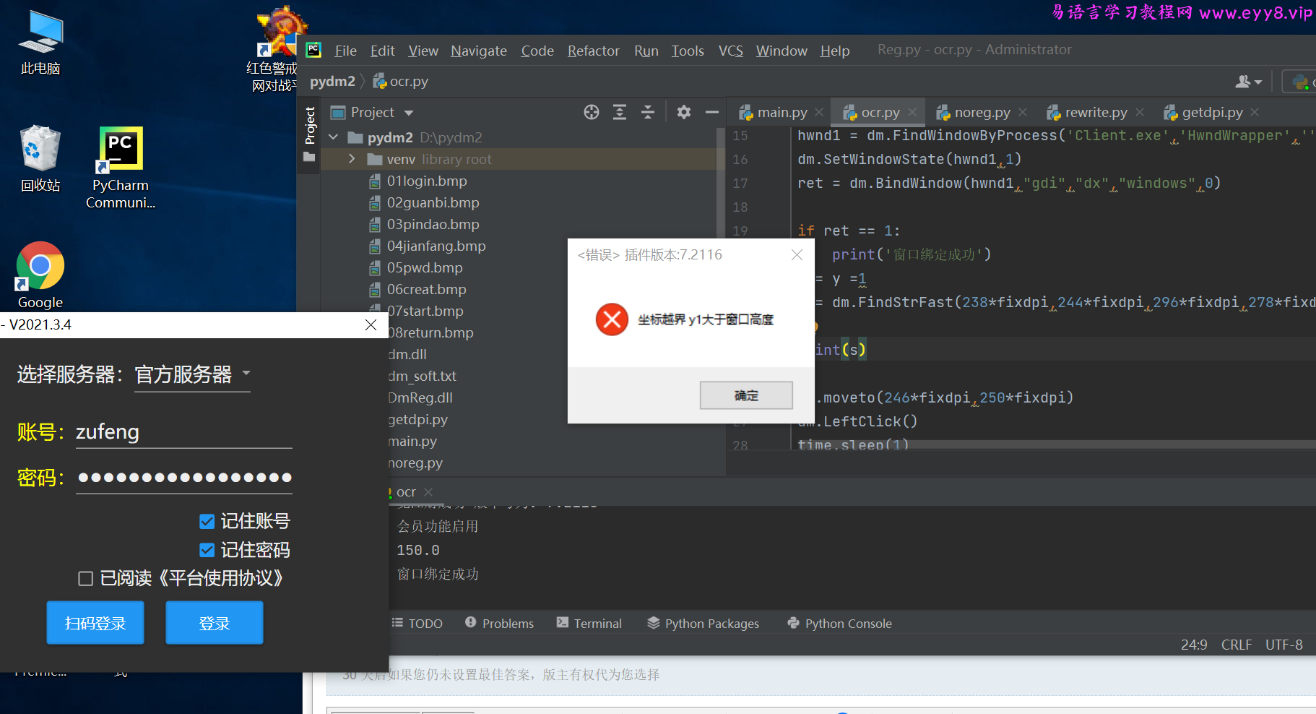Collapse the pydm2 root folder

(x=333, y=137)
